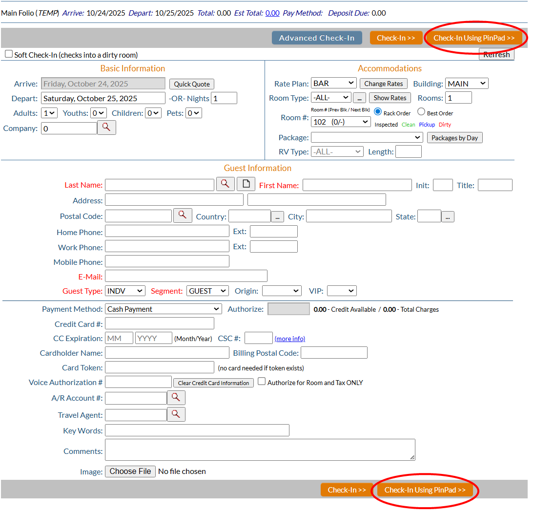Click the ellipsis button next to State
Screen dimensions: 534x515
coord(448,216)
